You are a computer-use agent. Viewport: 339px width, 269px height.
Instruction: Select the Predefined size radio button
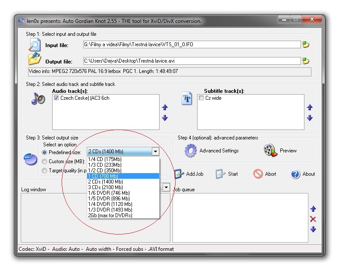(x=44, y=152)
